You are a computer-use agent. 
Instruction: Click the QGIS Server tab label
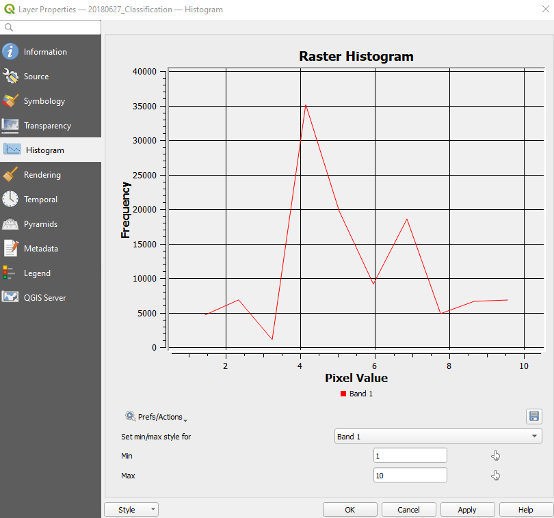click(x=45, y=298)
